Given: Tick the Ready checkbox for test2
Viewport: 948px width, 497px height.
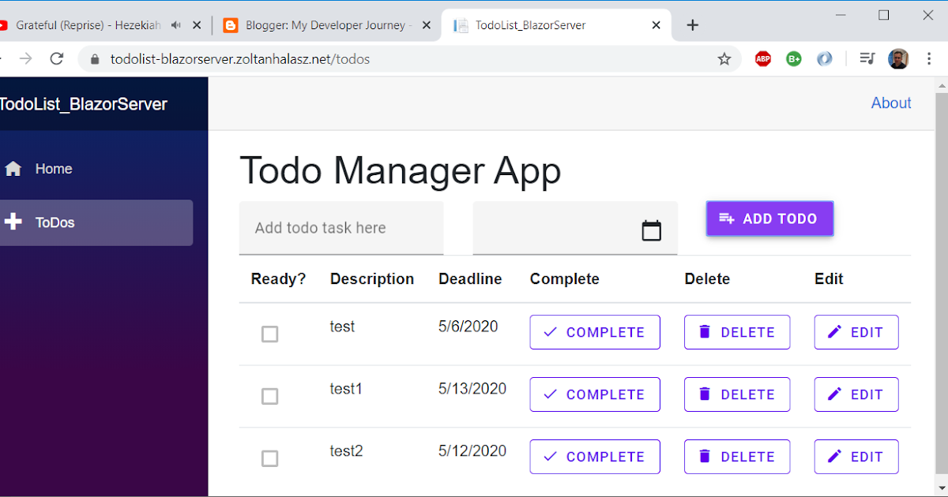Looking at the screenshot, I should point(269,458).
